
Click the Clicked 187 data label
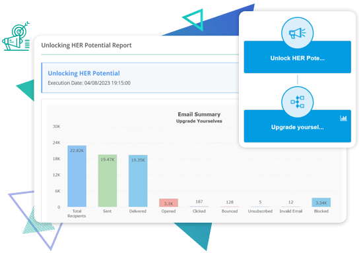[199, 202]
